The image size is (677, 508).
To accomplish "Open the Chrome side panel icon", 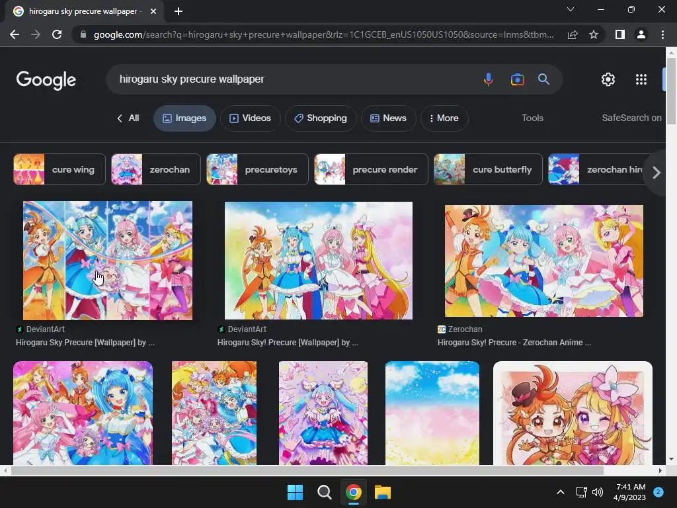I will pyautogui.click(x=620, y=34).
